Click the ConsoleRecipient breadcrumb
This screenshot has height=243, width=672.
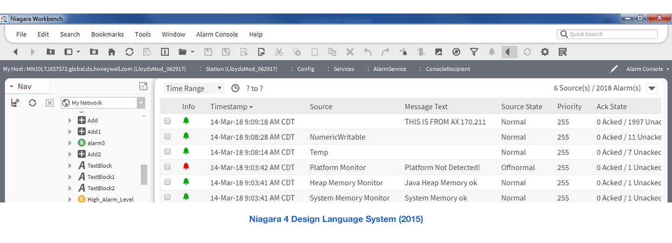[x=448, y=69]
